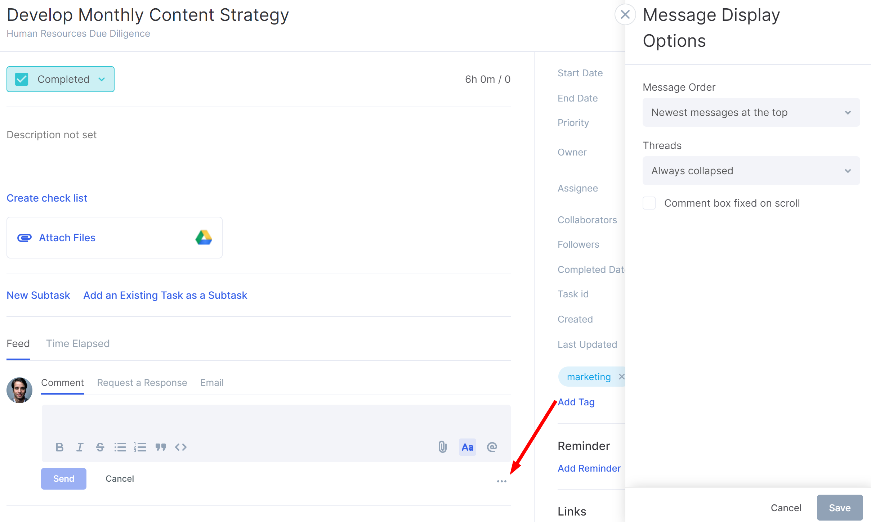The image size is (871, 522).
Task: Open the Completed status dropdown arrow
Action: tap(102, 79)
